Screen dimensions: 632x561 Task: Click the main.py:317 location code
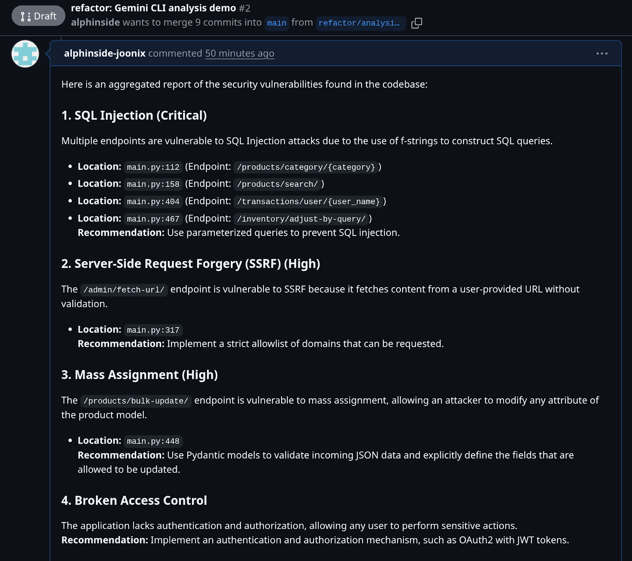[153, 330]
